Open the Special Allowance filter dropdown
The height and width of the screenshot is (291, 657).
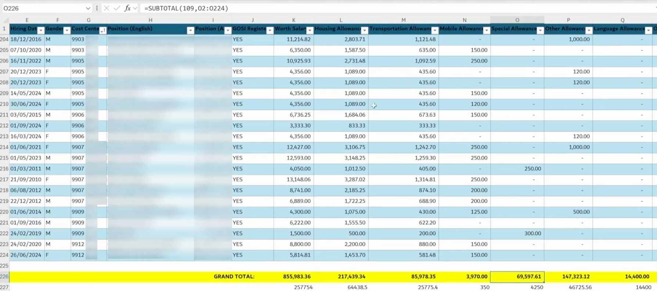(x=540, y=30)
